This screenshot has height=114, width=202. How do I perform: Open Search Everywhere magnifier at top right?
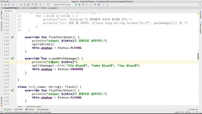click(200, 4)
